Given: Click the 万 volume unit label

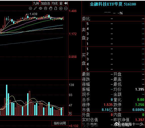Looking at the screenshot, I should 70,114.
